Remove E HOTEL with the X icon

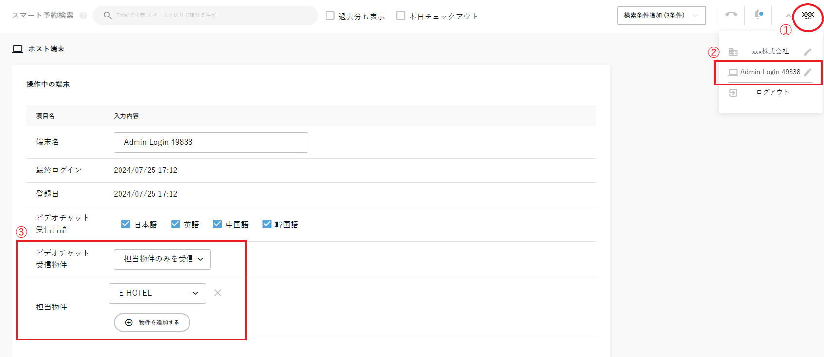tap(218, 293)
